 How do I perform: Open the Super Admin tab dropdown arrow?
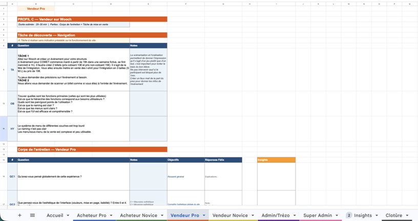(337, 215)
